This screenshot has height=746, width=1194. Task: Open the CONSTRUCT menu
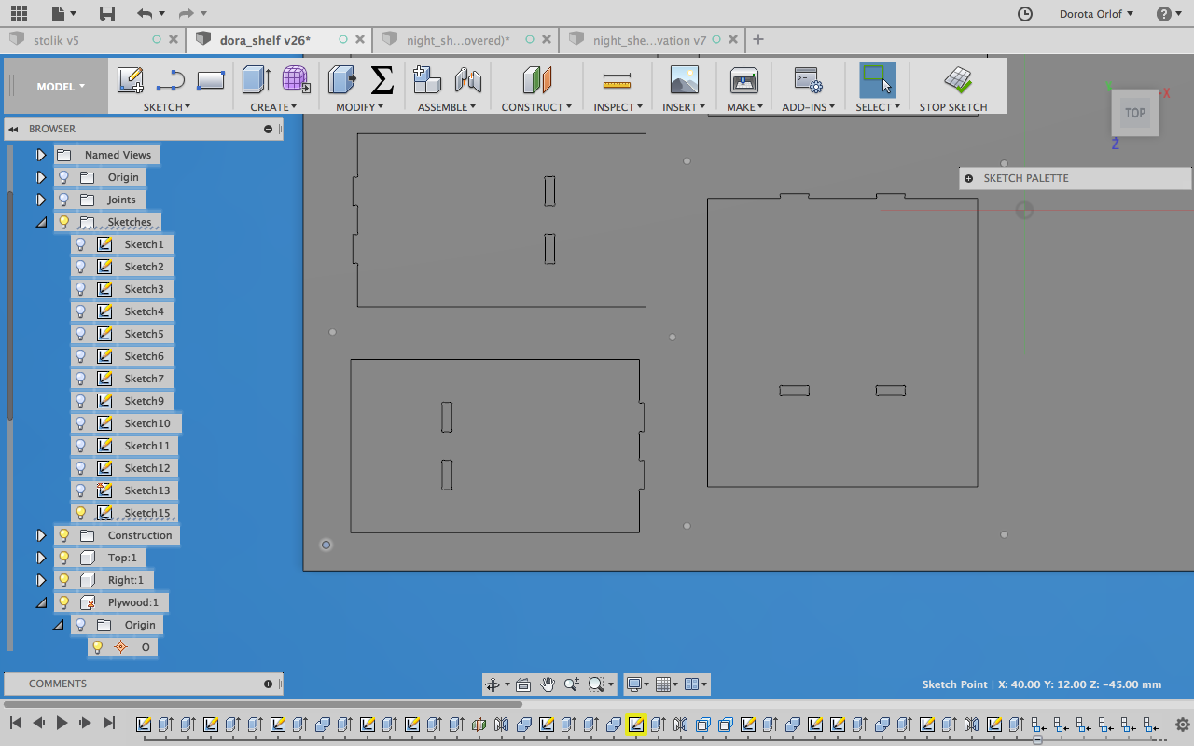[x=536, y=107]
